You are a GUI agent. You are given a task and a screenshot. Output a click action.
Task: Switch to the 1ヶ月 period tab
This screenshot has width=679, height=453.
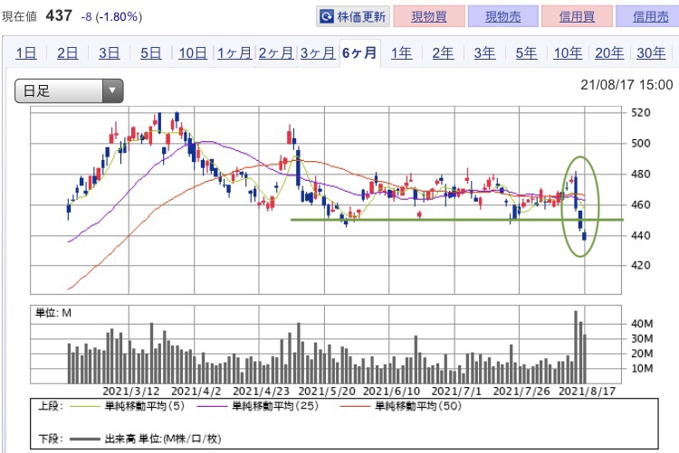(234, 52)
